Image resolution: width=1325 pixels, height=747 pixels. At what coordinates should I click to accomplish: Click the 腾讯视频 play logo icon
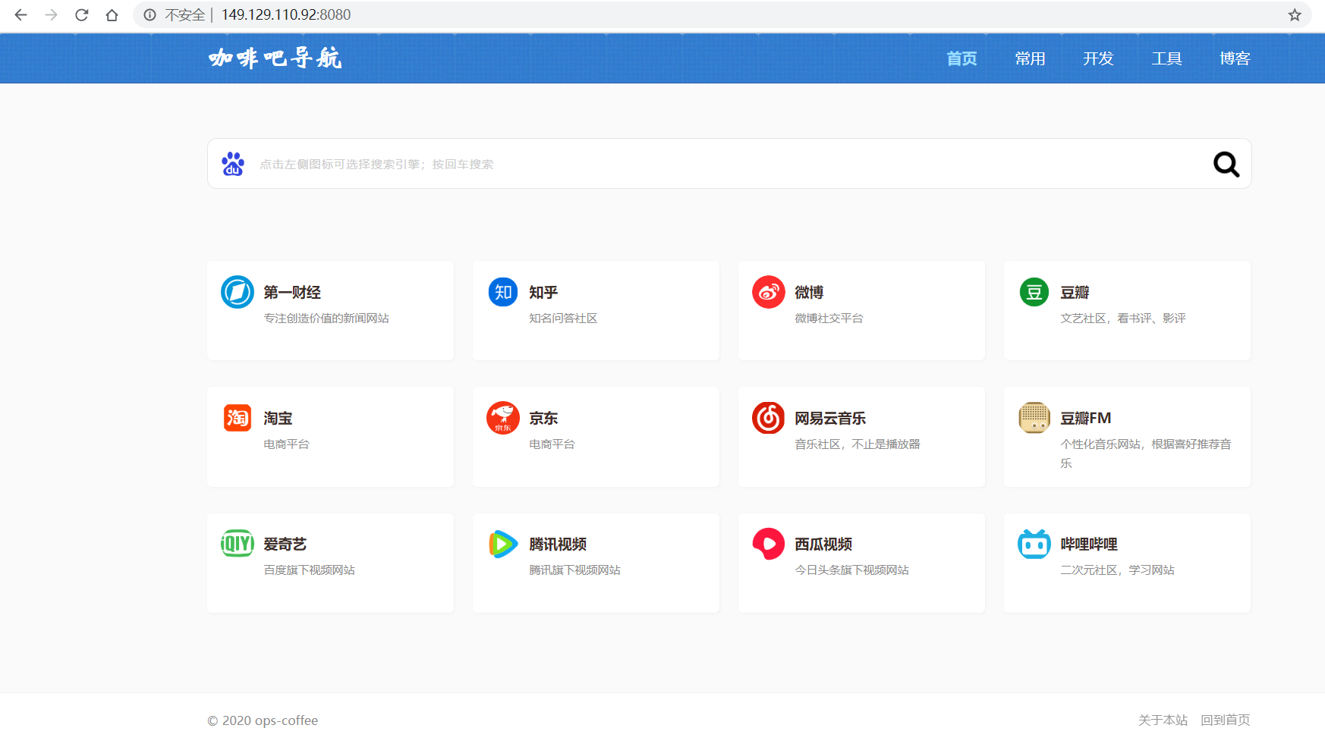tap(503, 544)
